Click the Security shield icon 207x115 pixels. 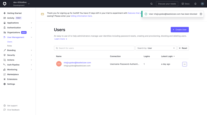pos(5,55)
